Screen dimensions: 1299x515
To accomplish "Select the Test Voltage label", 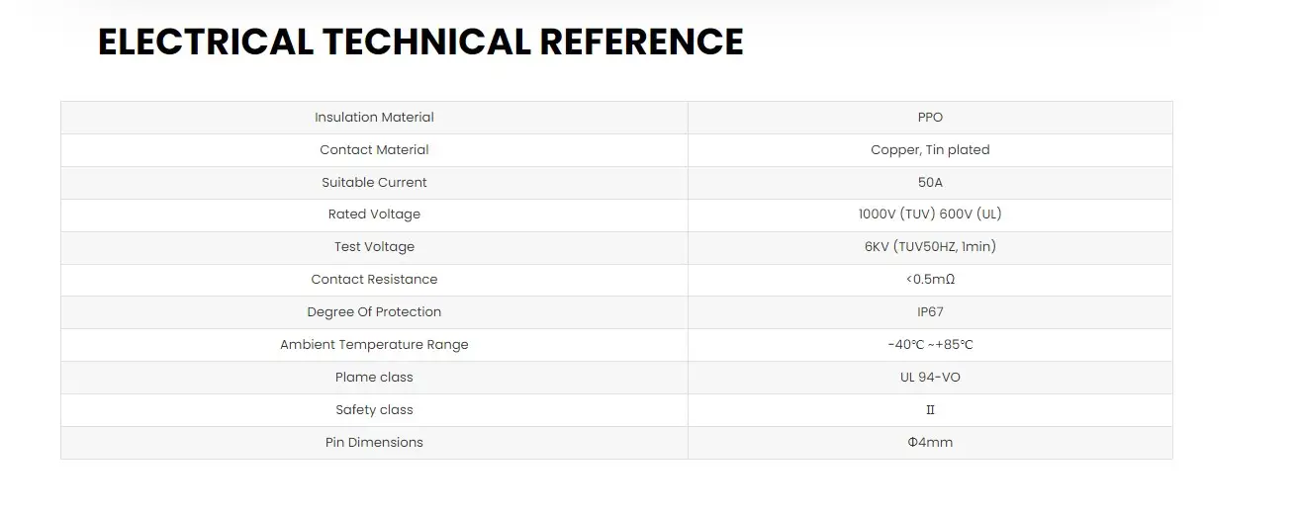I will pos(374,247).
